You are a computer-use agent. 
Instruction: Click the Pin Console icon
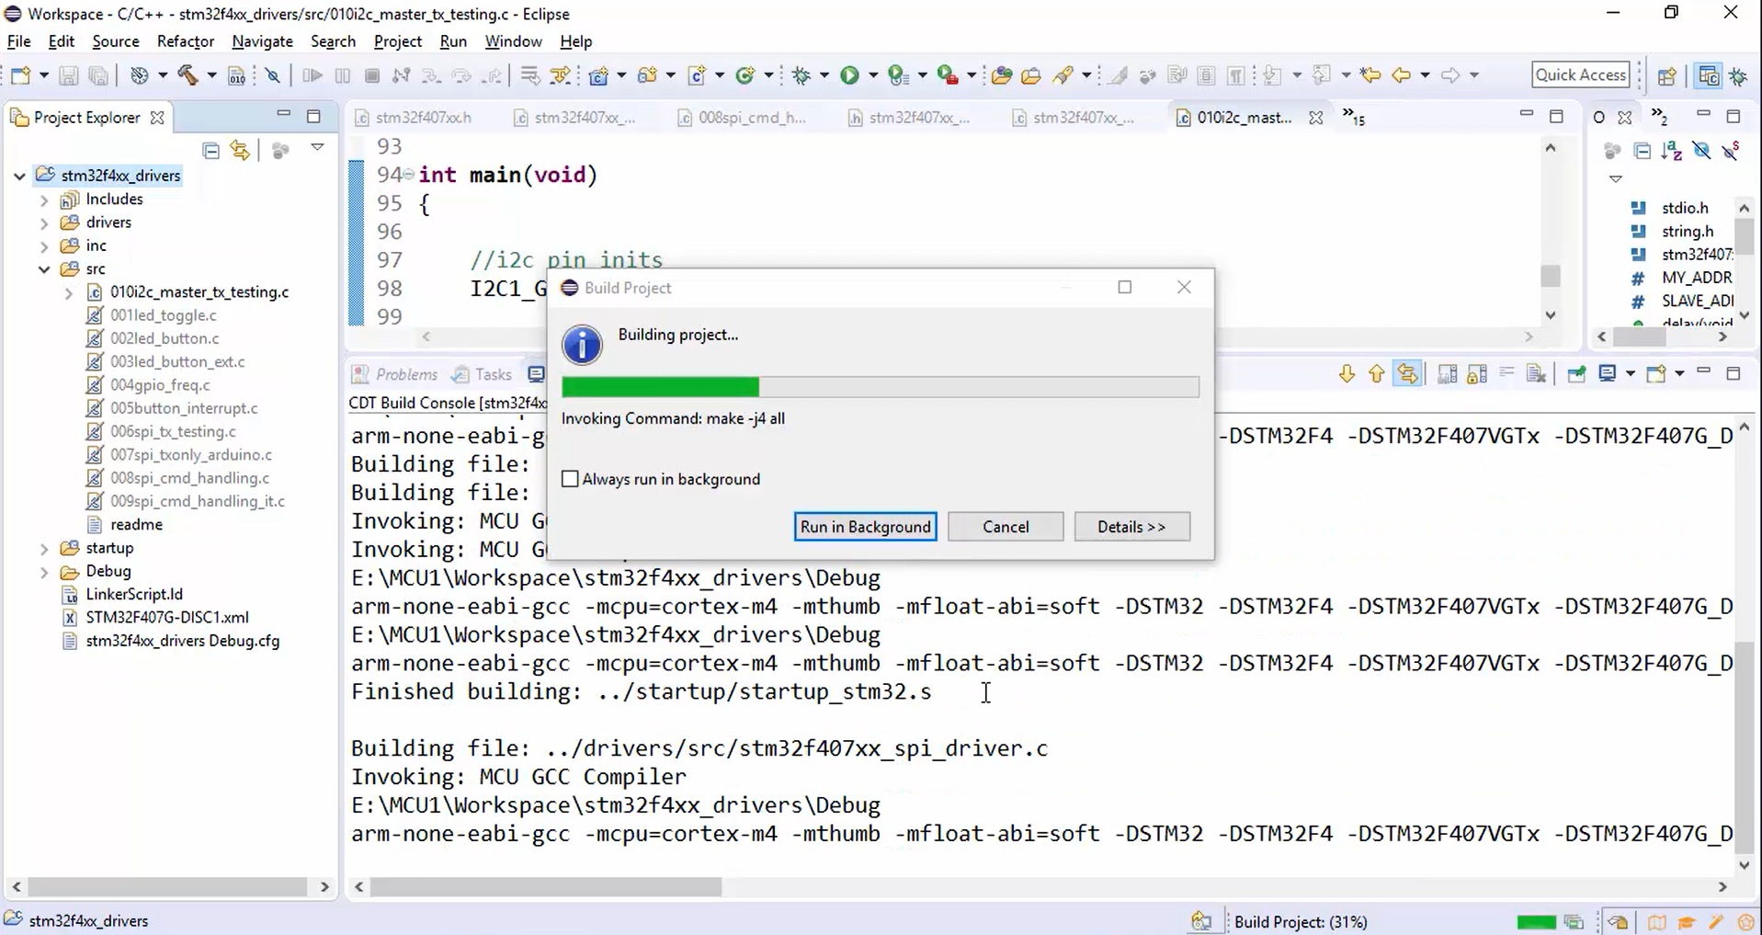[x=1576, y=373]
